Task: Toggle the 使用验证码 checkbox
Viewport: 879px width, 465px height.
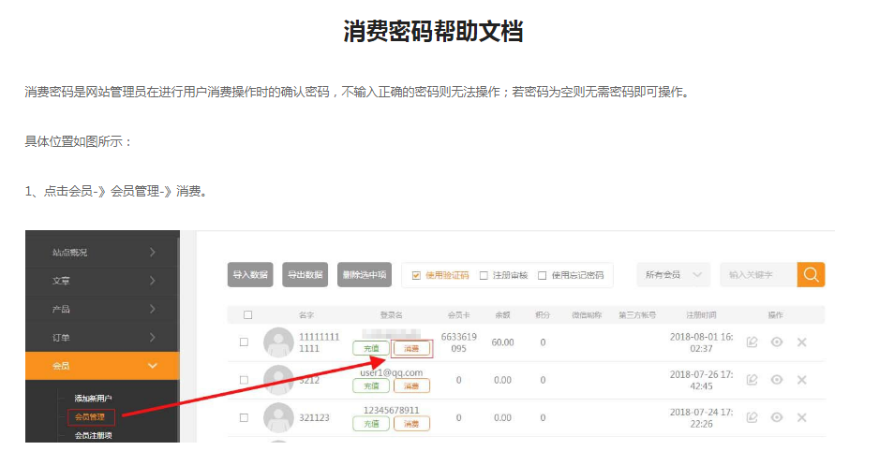Action: tap(417, 275)
